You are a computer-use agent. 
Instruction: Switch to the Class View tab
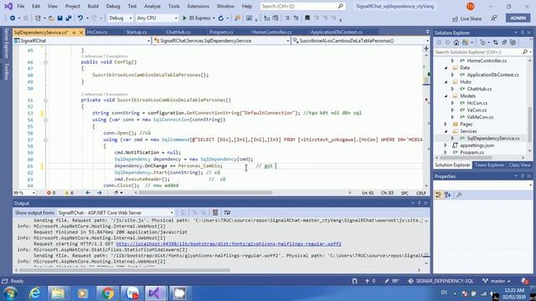coord(519,165)
